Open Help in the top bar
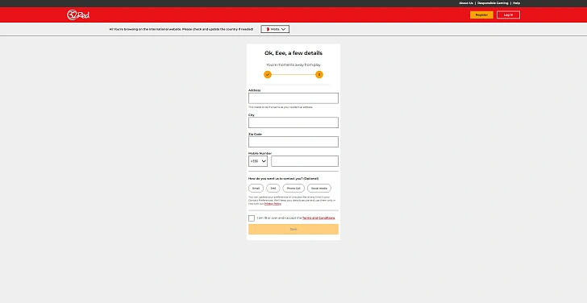Screen dimensions: 587x303 pyautogui.click(x=516, y=3)
